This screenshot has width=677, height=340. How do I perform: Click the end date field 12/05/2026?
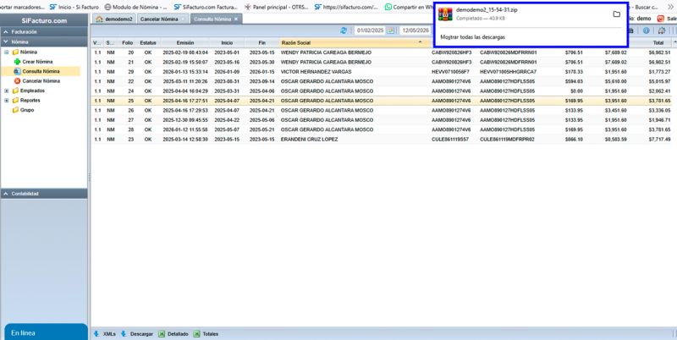(x=416, y=30)
